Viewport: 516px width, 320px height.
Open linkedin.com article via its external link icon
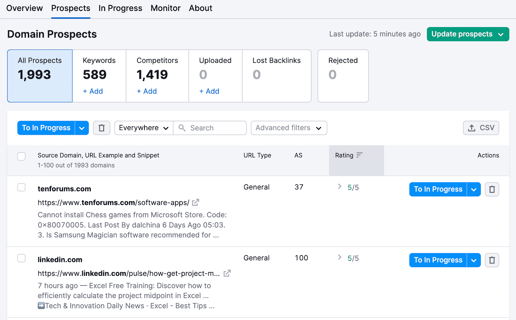(227, 273)
